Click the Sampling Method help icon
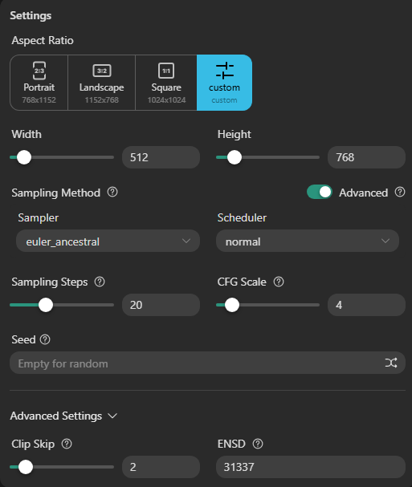 tap(112, 193)
